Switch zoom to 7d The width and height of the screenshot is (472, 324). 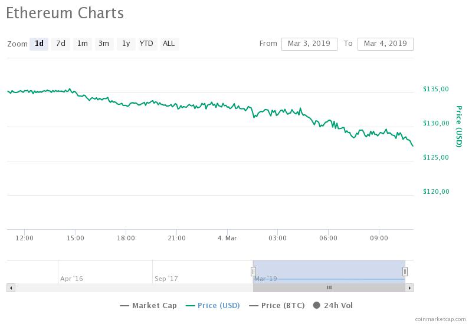click(61, 44)
